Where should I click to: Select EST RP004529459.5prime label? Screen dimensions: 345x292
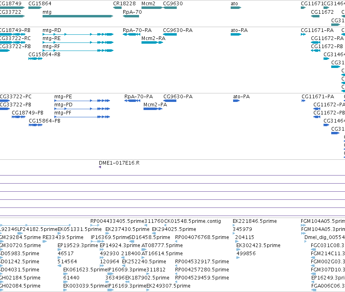coord(202,278)
